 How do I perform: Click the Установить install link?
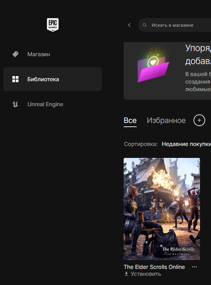[146, 274]
